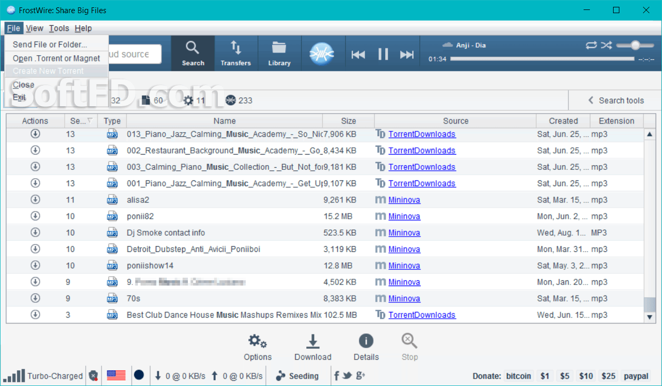Open the Tools menu
Viewport: 662px width, 386px height.
59,28
